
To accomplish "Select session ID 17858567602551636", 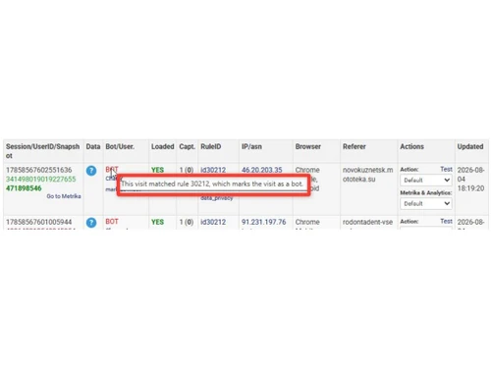I will 38,170.
